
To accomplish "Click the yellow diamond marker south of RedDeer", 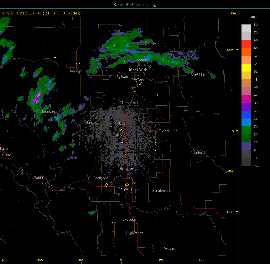I will (x=133, y=88).
